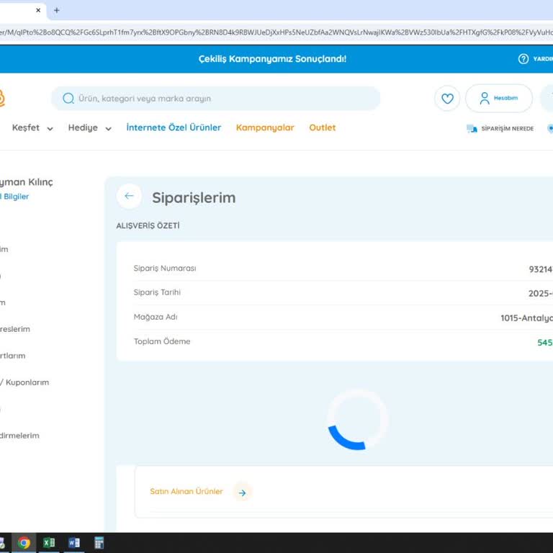Close the current browser tab
Screen dimensions: 553x553
38,10
